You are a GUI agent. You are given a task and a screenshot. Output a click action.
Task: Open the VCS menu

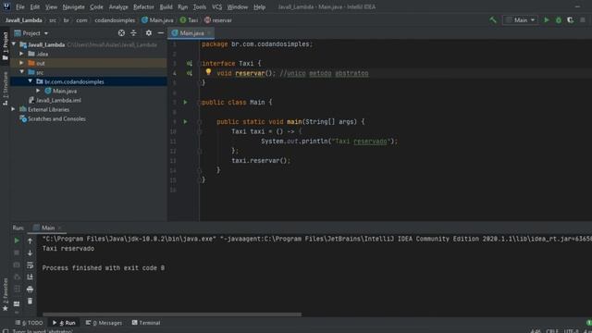pyautogui.click(x=216, y=6)
